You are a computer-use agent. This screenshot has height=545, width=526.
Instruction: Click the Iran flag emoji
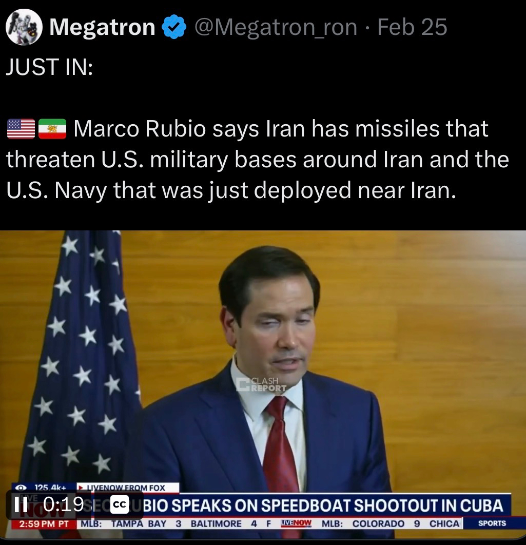52,129
